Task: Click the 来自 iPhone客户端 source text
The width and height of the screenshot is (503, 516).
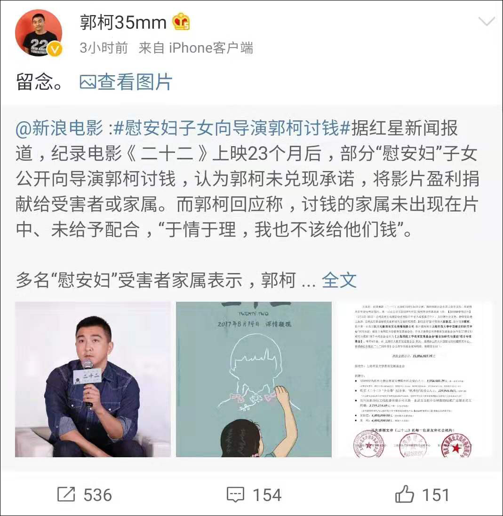Action: click(x=196, y=48)
